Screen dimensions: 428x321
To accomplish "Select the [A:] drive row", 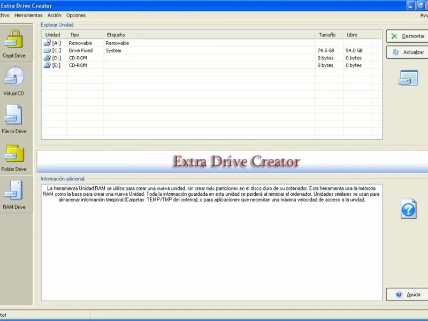I will tap(211, 43).
